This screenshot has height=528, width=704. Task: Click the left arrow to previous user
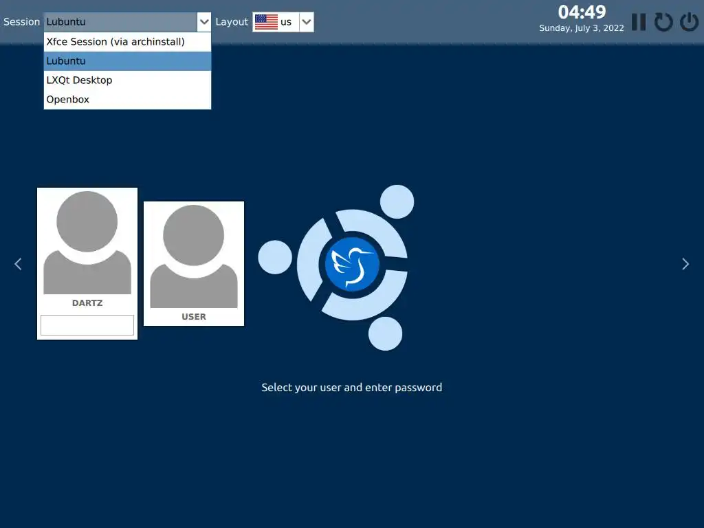coord(18,264)
